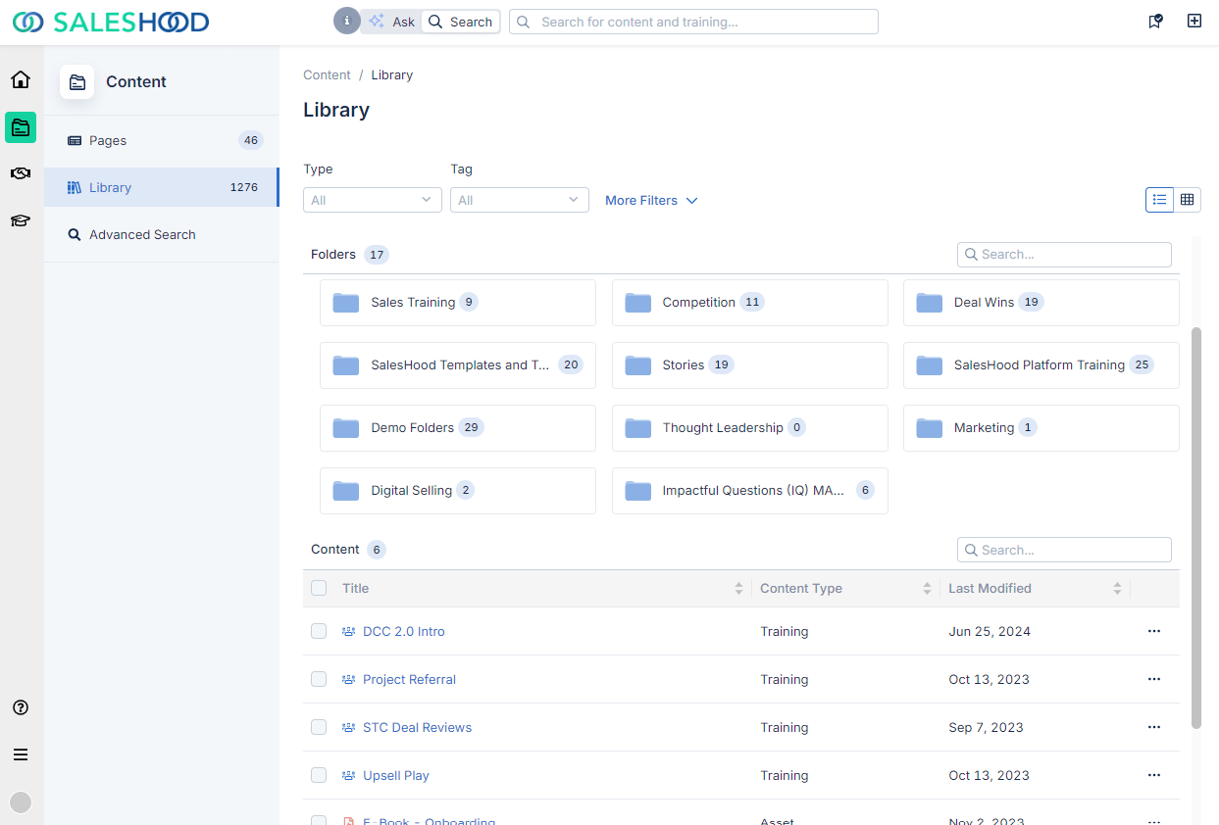Toggle Search mode in the search switcher
The image size is (1219, 825).
tap(460, 22)
